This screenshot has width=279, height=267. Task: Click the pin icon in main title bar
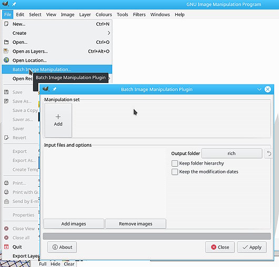14,4
